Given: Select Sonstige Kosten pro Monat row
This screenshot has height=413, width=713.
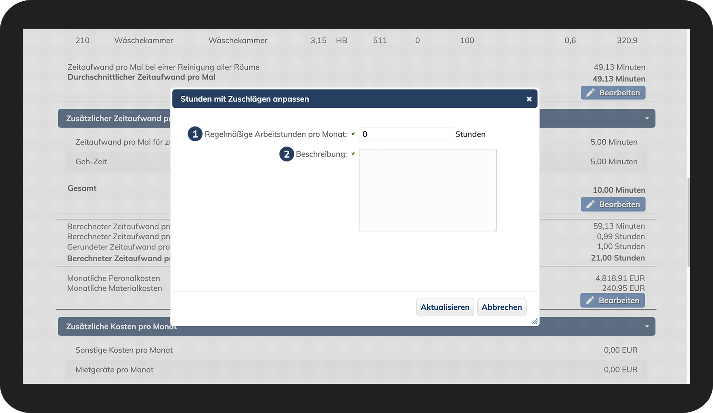Looking at the screenshot, I should [356, 350].
